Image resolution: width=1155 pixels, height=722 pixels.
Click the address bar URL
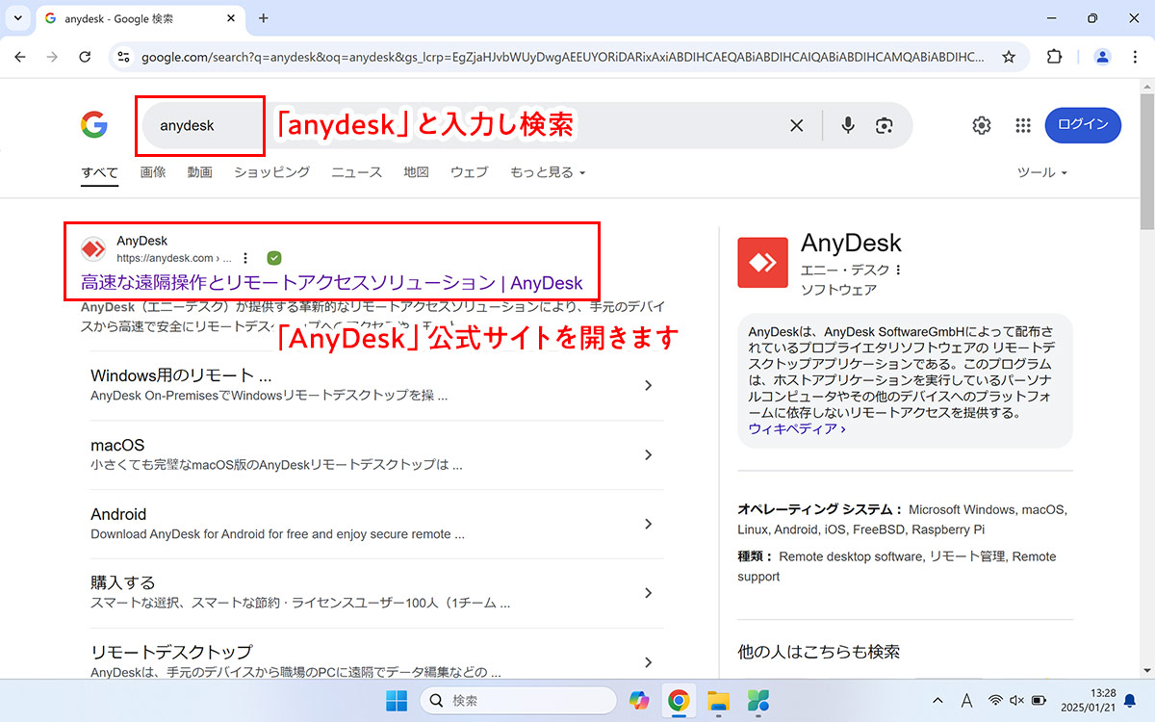click(x=563, y=57)
